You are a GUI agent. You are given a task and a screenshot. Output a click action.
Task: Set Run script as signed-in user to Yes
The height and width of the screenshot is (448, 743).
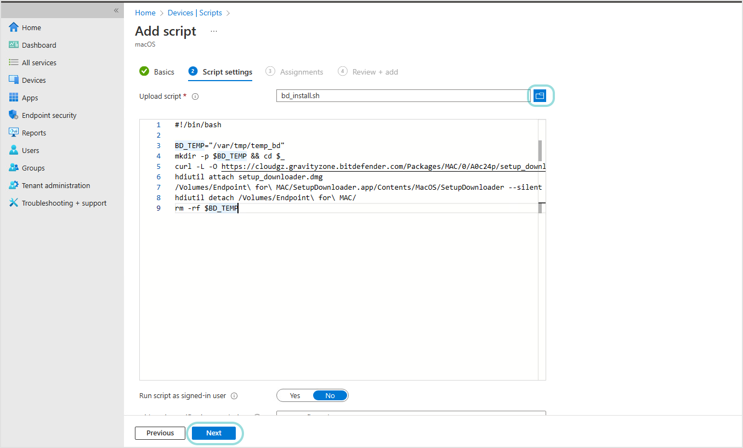(294, 395)
